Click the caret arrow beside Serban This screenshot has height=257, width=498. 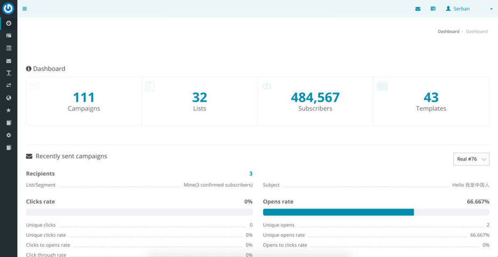tap(491, 9)
